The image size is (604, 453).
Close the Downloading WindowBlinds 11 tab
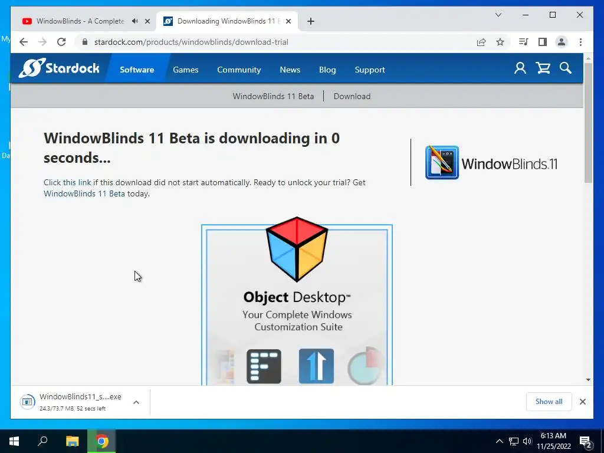[288, 21]
